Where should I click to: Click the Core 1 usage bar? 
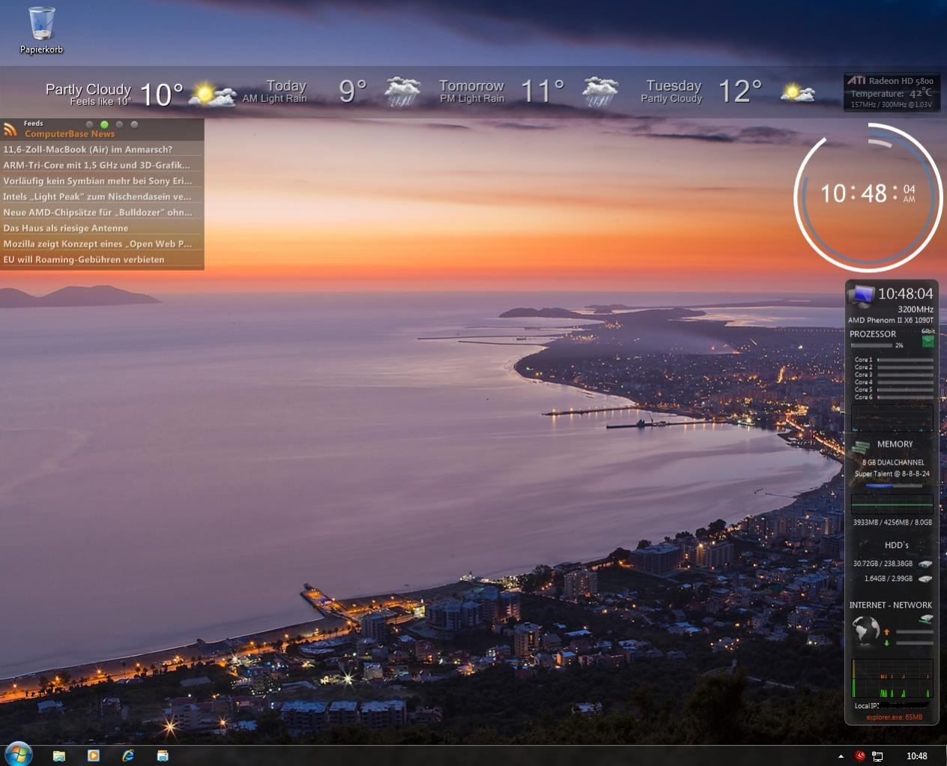coord(905,360)
